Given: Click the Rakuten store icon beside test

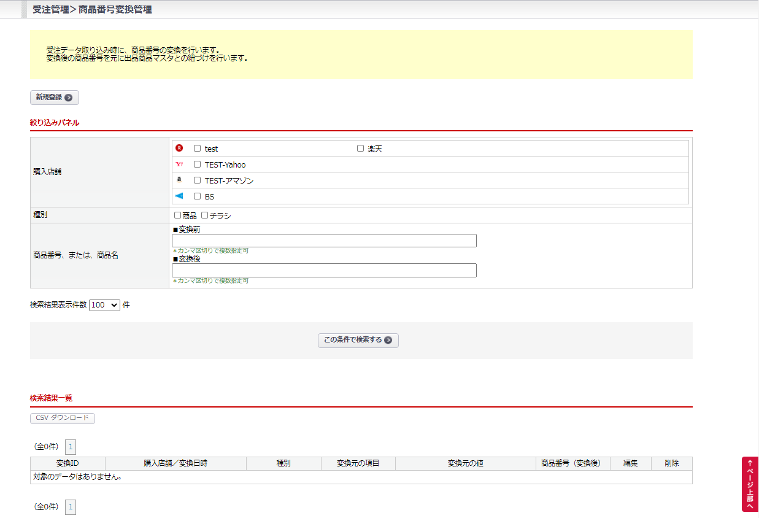Looking at the screenshot, I should coord(179,148).
